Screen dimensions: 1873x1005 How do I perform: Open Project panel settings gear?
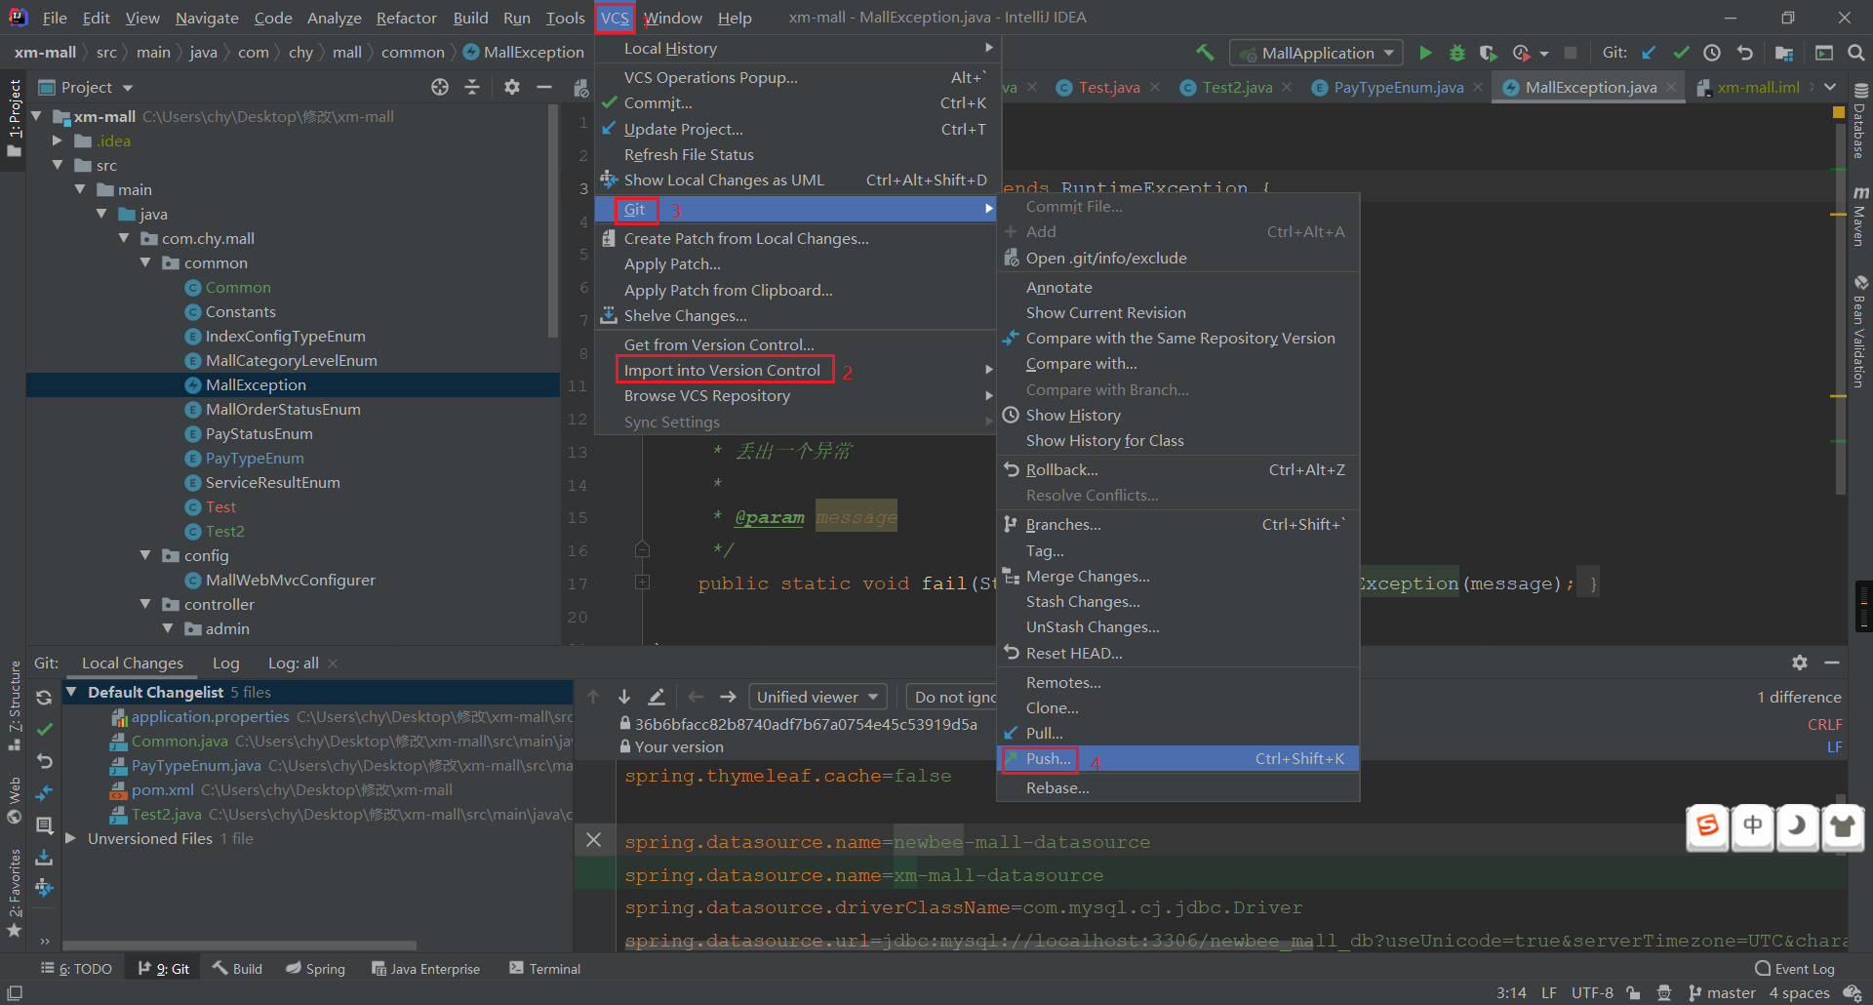(x=512, y=87)
